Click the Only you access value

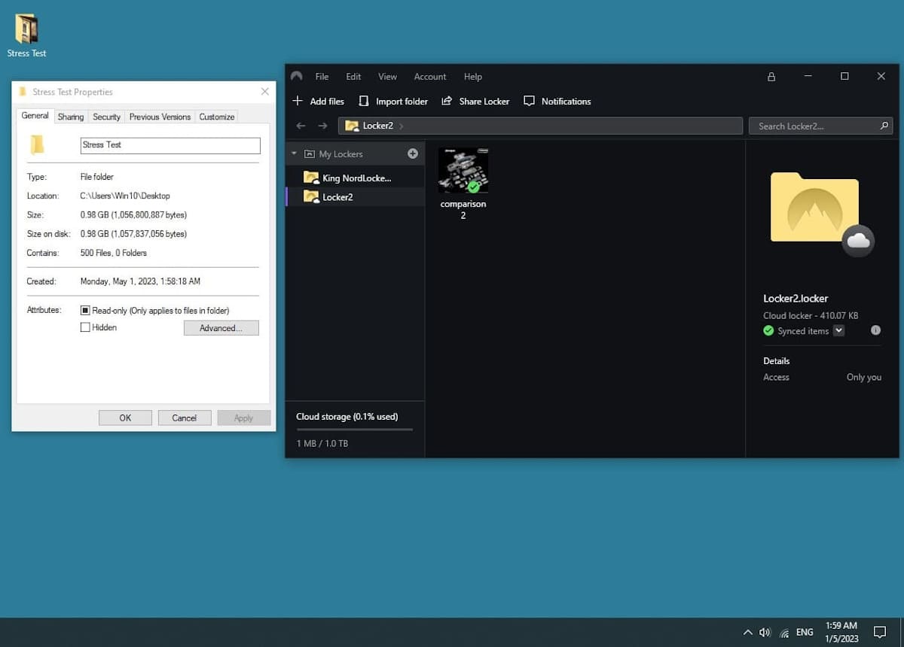pos(864,378)
